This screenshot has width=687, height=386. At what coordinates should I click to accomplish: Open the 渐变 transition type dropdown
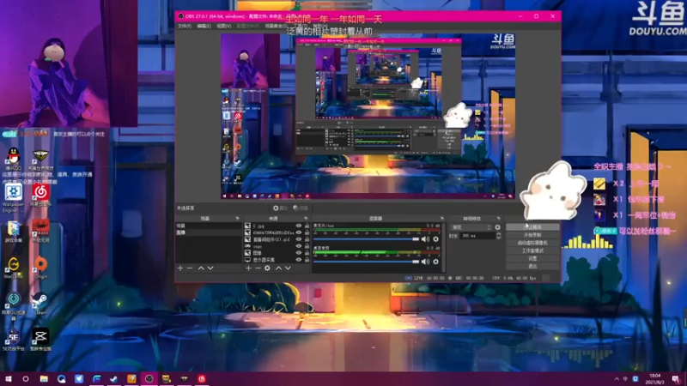point(471,227)
